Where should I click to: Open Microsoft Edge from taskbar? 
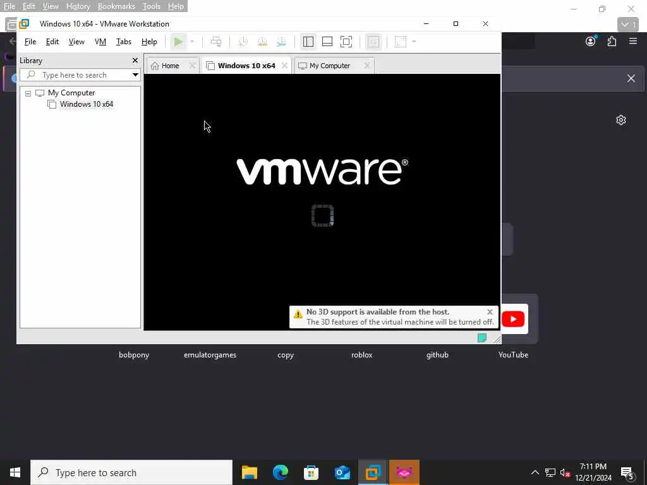click(281, 472)
